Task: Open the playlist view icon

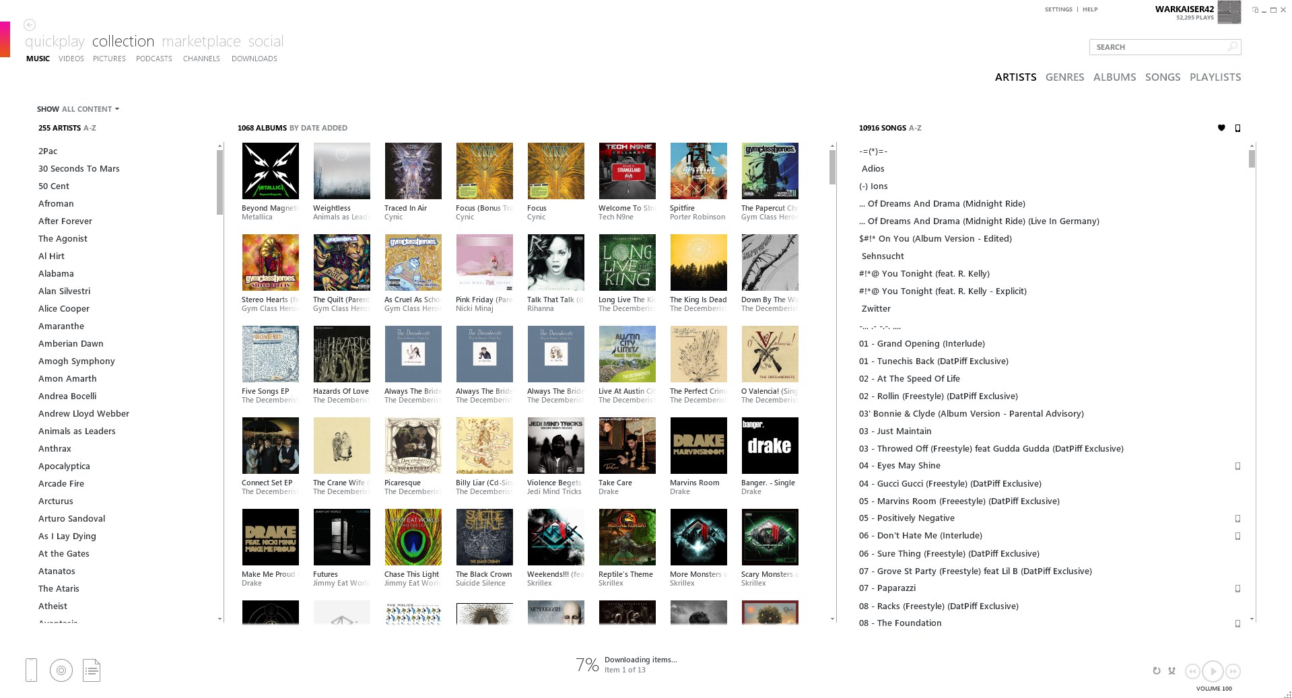Action: pos(91,670)
